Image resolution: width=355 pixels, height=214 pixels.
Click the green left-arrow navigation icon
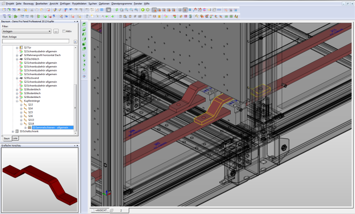(x=142, y=9)
